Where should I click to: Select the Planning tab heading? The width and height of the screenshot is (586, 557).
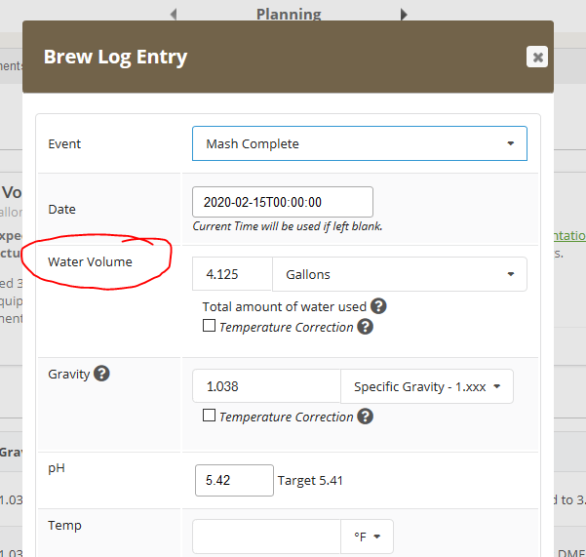pos(289,14)
